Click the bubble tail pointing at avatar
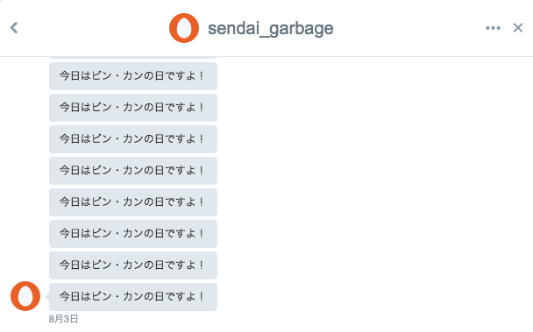Image resolution: width=533 pixels, height=332 pixels. pyautogui.click(x=47, y=296)
